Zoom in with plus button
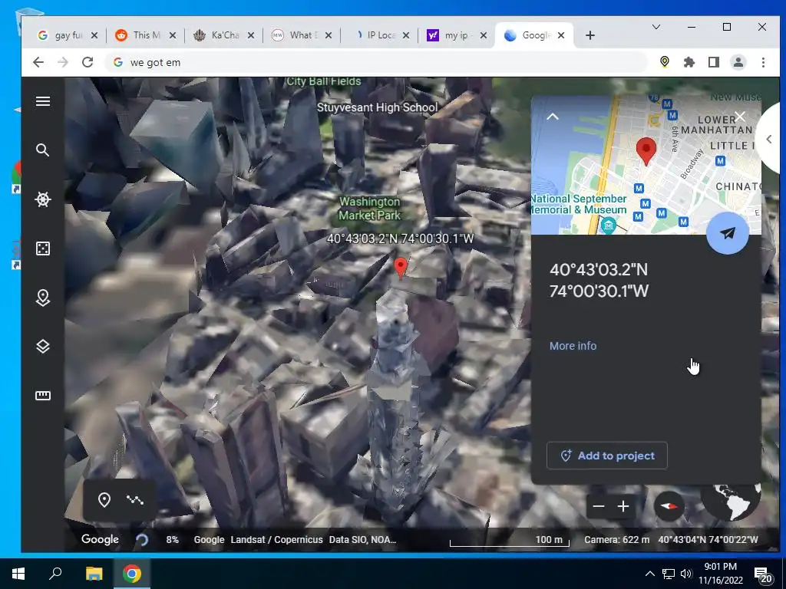The width and height of the screenshot is (786, 589). 623,506
